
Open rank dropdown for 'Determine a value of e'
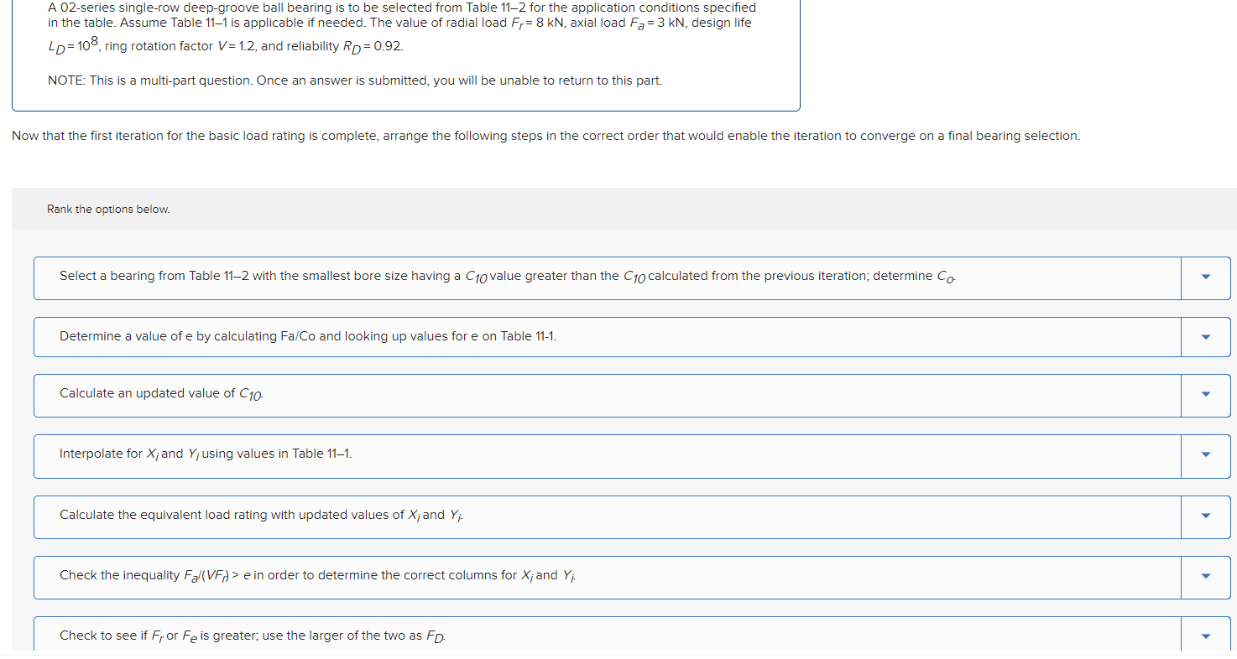pos(1206,337)
